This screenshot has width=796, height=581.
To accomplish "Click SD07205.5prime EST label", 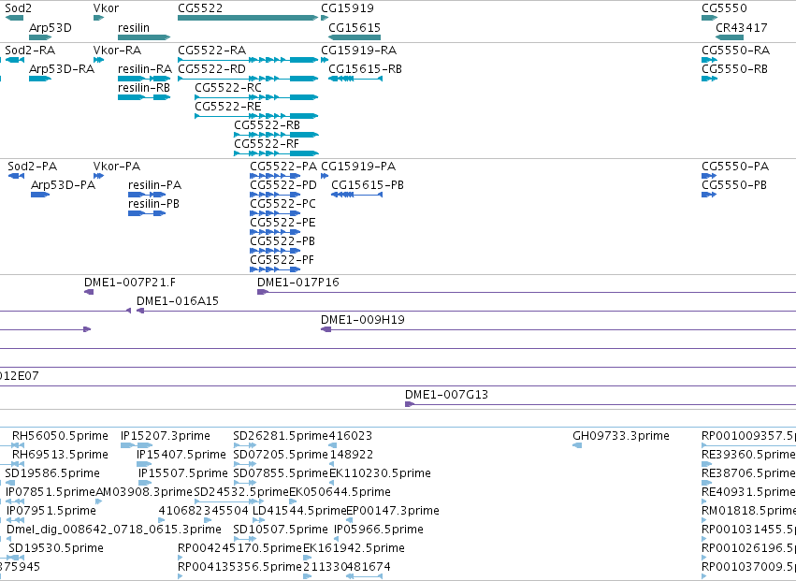I will point(281,455).
